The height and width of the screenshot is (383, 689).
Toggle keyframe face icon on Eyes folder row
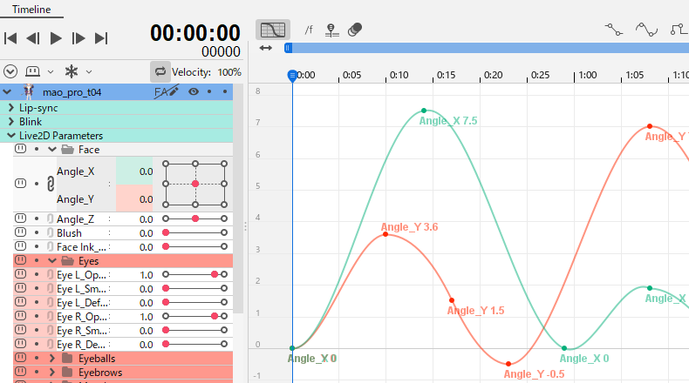pyautogui.click(x=20, y=260)
